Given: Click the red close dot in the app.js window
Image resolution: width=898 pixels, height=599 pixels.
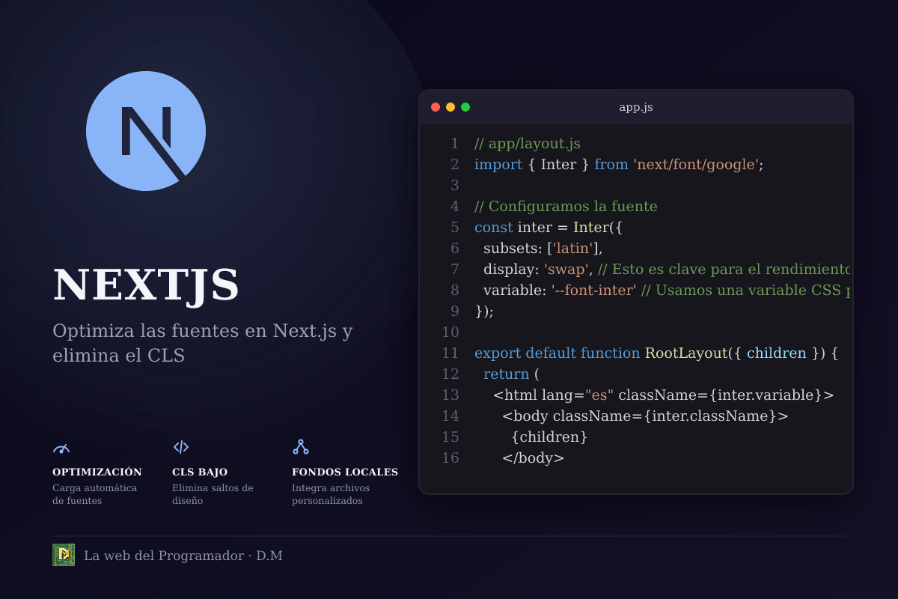Looking at the screenshot, I should click(436, 107).
